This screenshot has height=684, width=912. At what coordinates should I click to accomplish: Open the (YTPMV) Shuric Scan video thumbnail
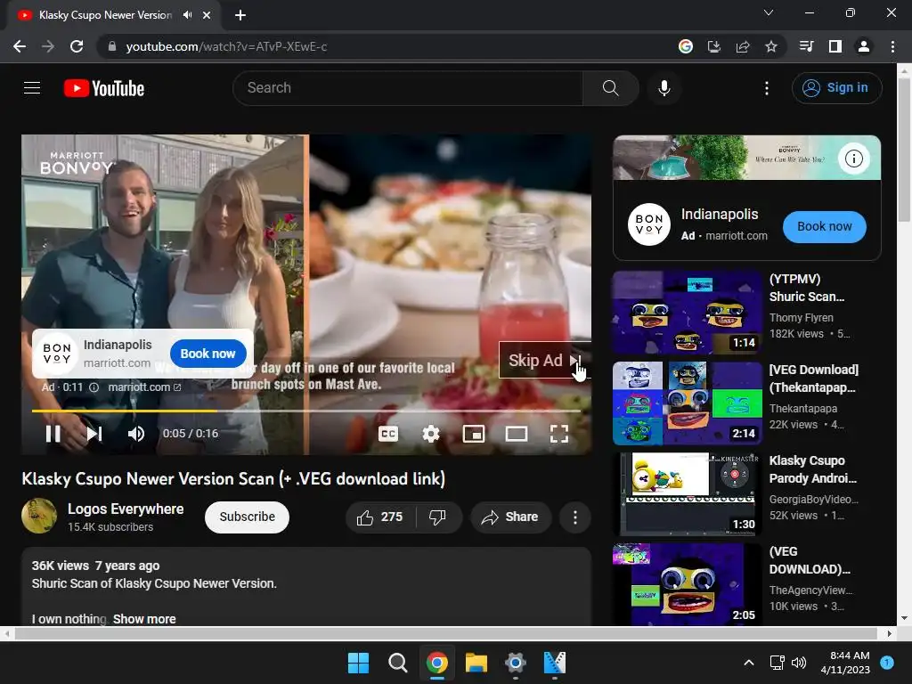click(688, 312)
